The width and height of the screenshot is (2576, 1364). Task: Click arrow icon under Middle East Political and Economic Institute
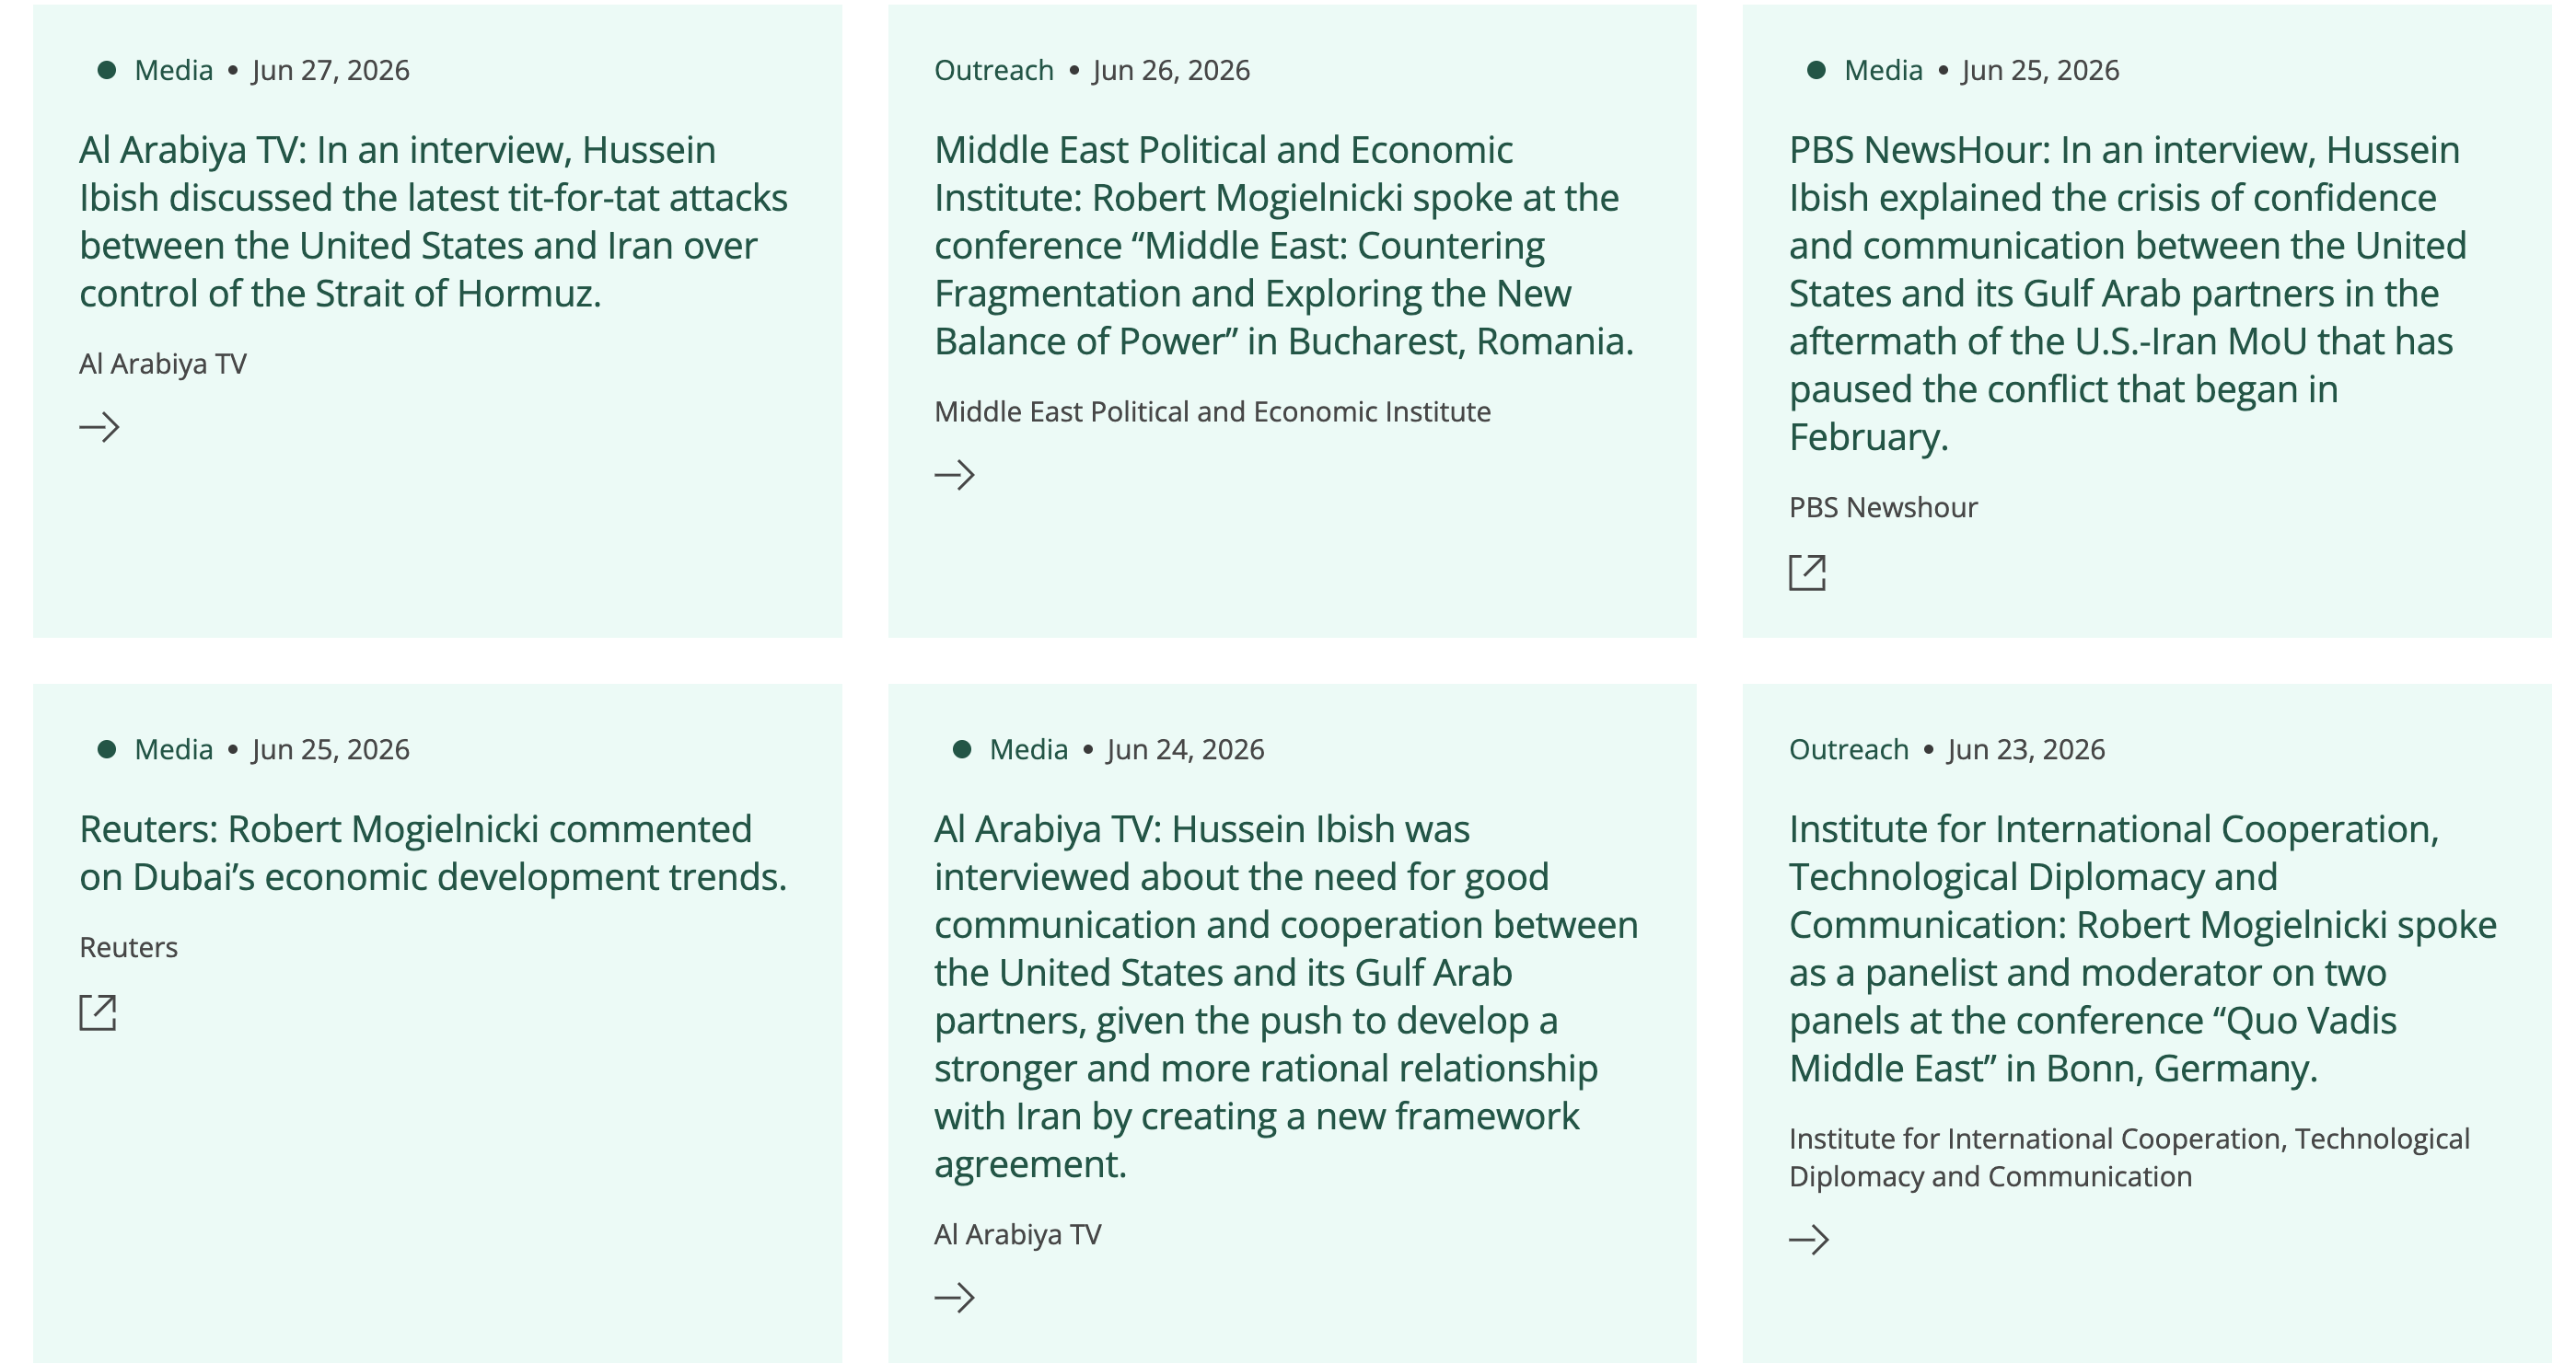coord(954,475)
